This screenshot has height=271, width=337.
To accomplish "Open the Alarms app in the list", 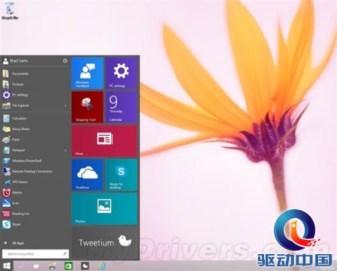I will point(35,193).
